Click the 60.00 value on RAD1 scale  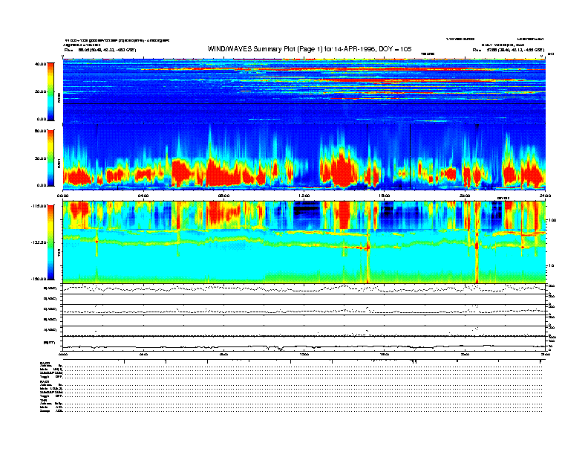(40, 131)
